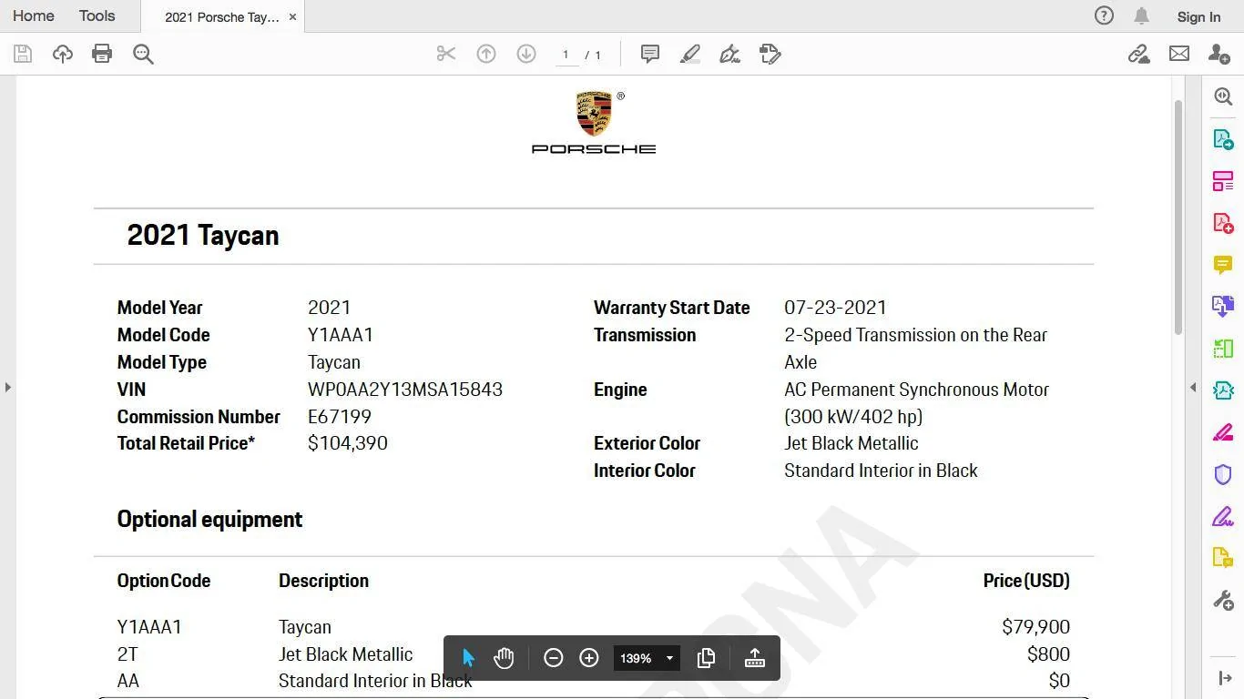This screenshot has width=1244, height=699.
Task: Click the $800 price cell
Action: (x=1048, y=654)
